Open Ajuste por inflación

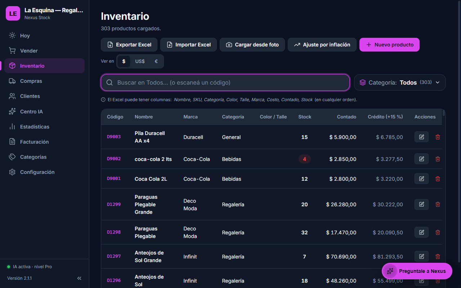click(x=322, y=45)
